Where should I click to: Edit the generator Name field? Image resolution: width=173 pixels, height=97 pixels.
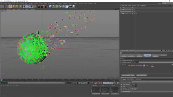click(x=149, y=79)
